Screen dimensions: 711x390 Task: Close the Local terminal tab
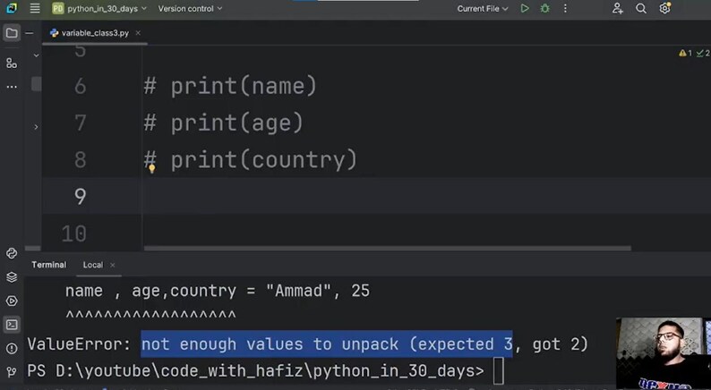click(x=113, y=265)
